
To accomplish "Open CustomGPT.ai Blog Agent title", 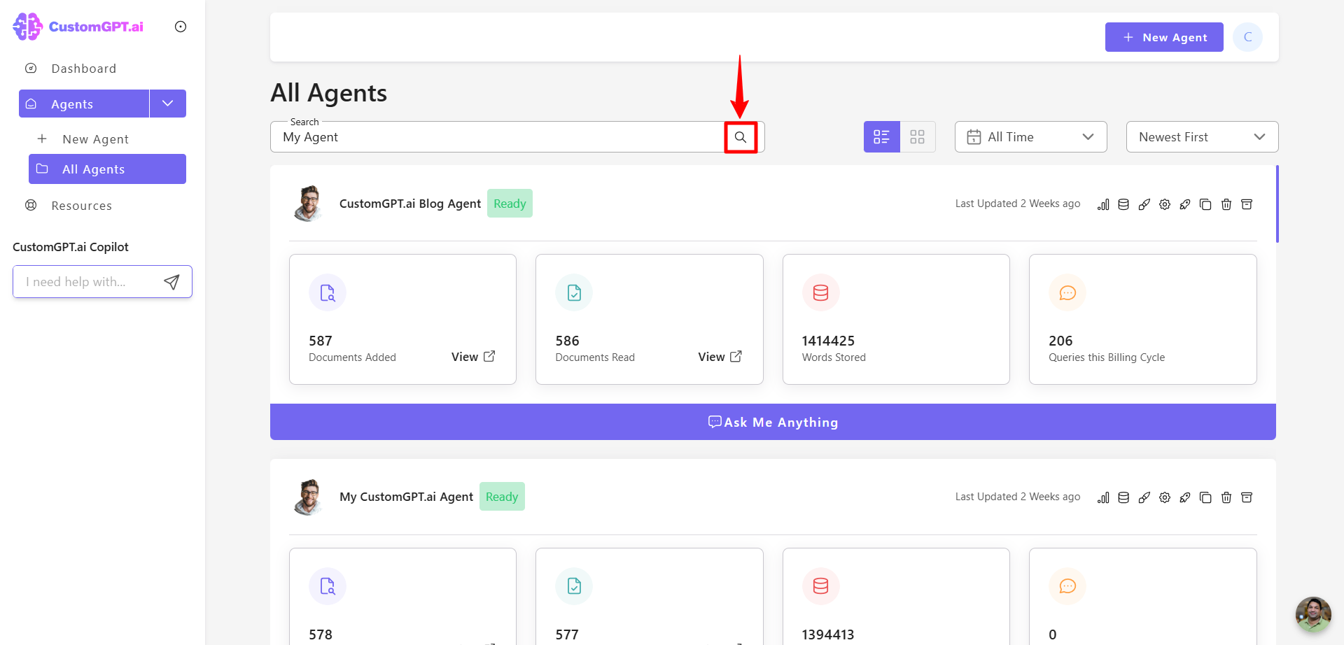I will (x=410, y=204).
